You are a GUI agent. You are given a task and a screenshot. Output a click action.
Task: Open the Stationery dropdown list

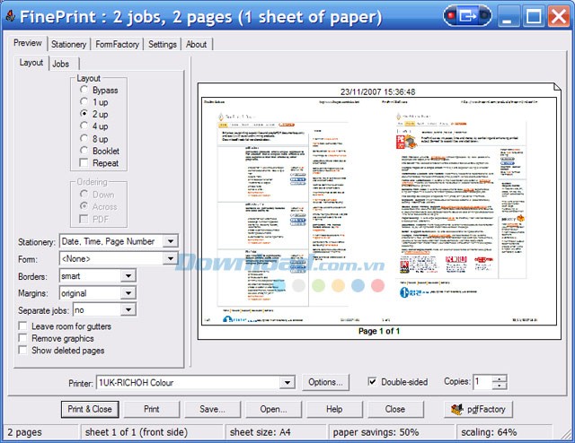(170, 241)
